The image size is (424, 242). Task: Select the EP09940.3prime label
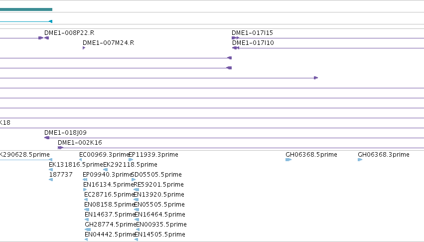click(x=107, y=175)
